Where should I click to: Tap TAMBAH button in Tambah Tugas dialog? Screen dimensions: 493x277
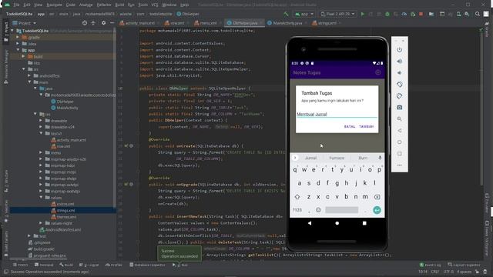coord(367,126)
